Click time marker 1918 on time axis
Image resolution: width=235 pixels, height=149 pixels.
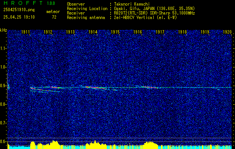click(183, 32)
